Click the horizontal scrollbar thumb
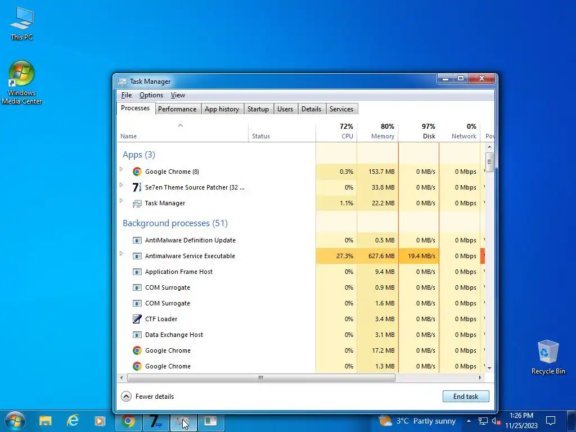The image size is (576, 432). click(261, 377)
